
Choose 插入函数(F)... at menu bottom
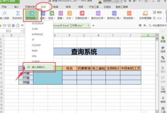click(39, 67)
